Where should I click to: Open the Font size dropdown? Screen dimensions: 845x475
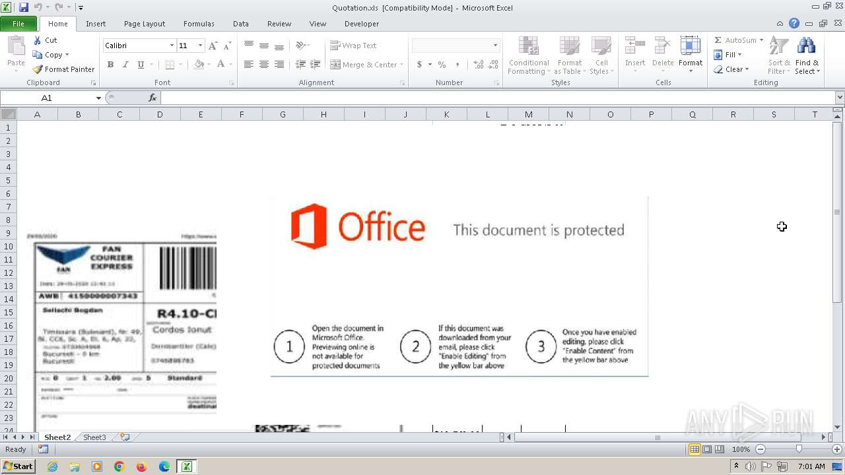(199, 46)
